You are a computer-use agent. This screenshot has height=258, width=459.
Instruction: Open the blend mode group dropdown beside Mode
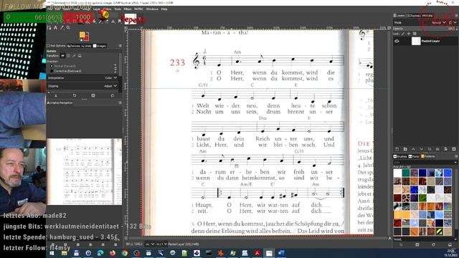tap(453, 22)
